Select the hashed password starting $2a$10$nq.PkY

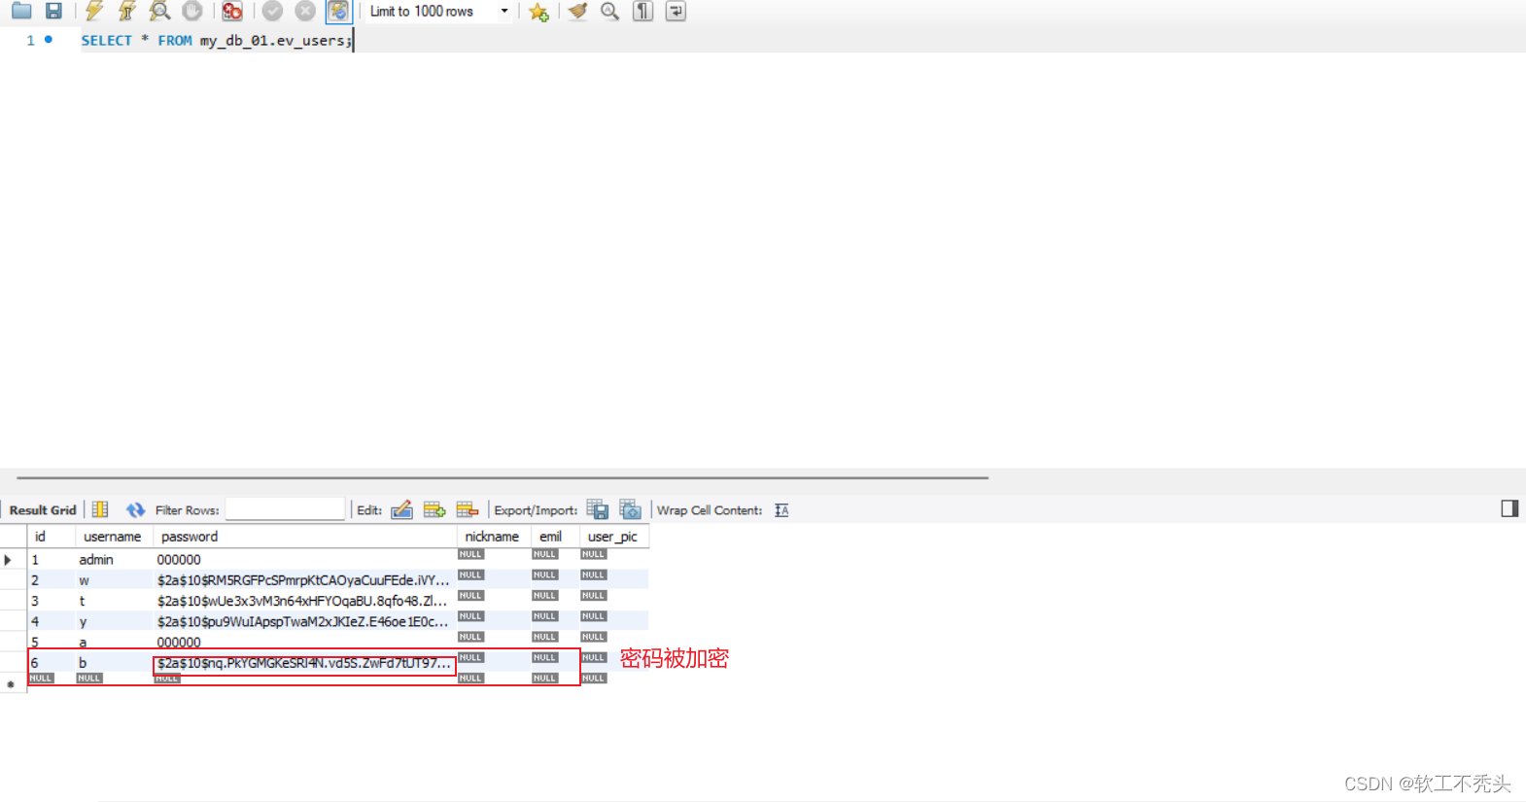304,663
